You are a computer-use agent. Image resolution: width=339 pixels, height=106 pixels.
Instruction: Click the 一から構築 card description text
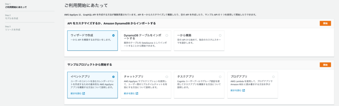pos(198,41)
